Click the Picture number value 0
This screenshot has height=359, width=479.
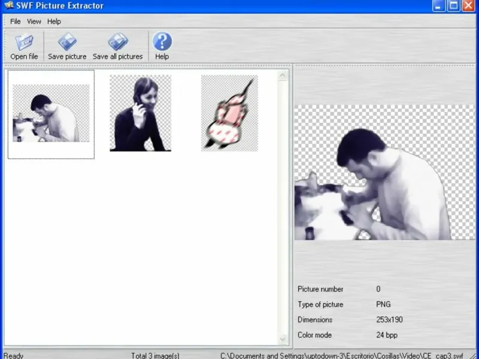point(378,289)
